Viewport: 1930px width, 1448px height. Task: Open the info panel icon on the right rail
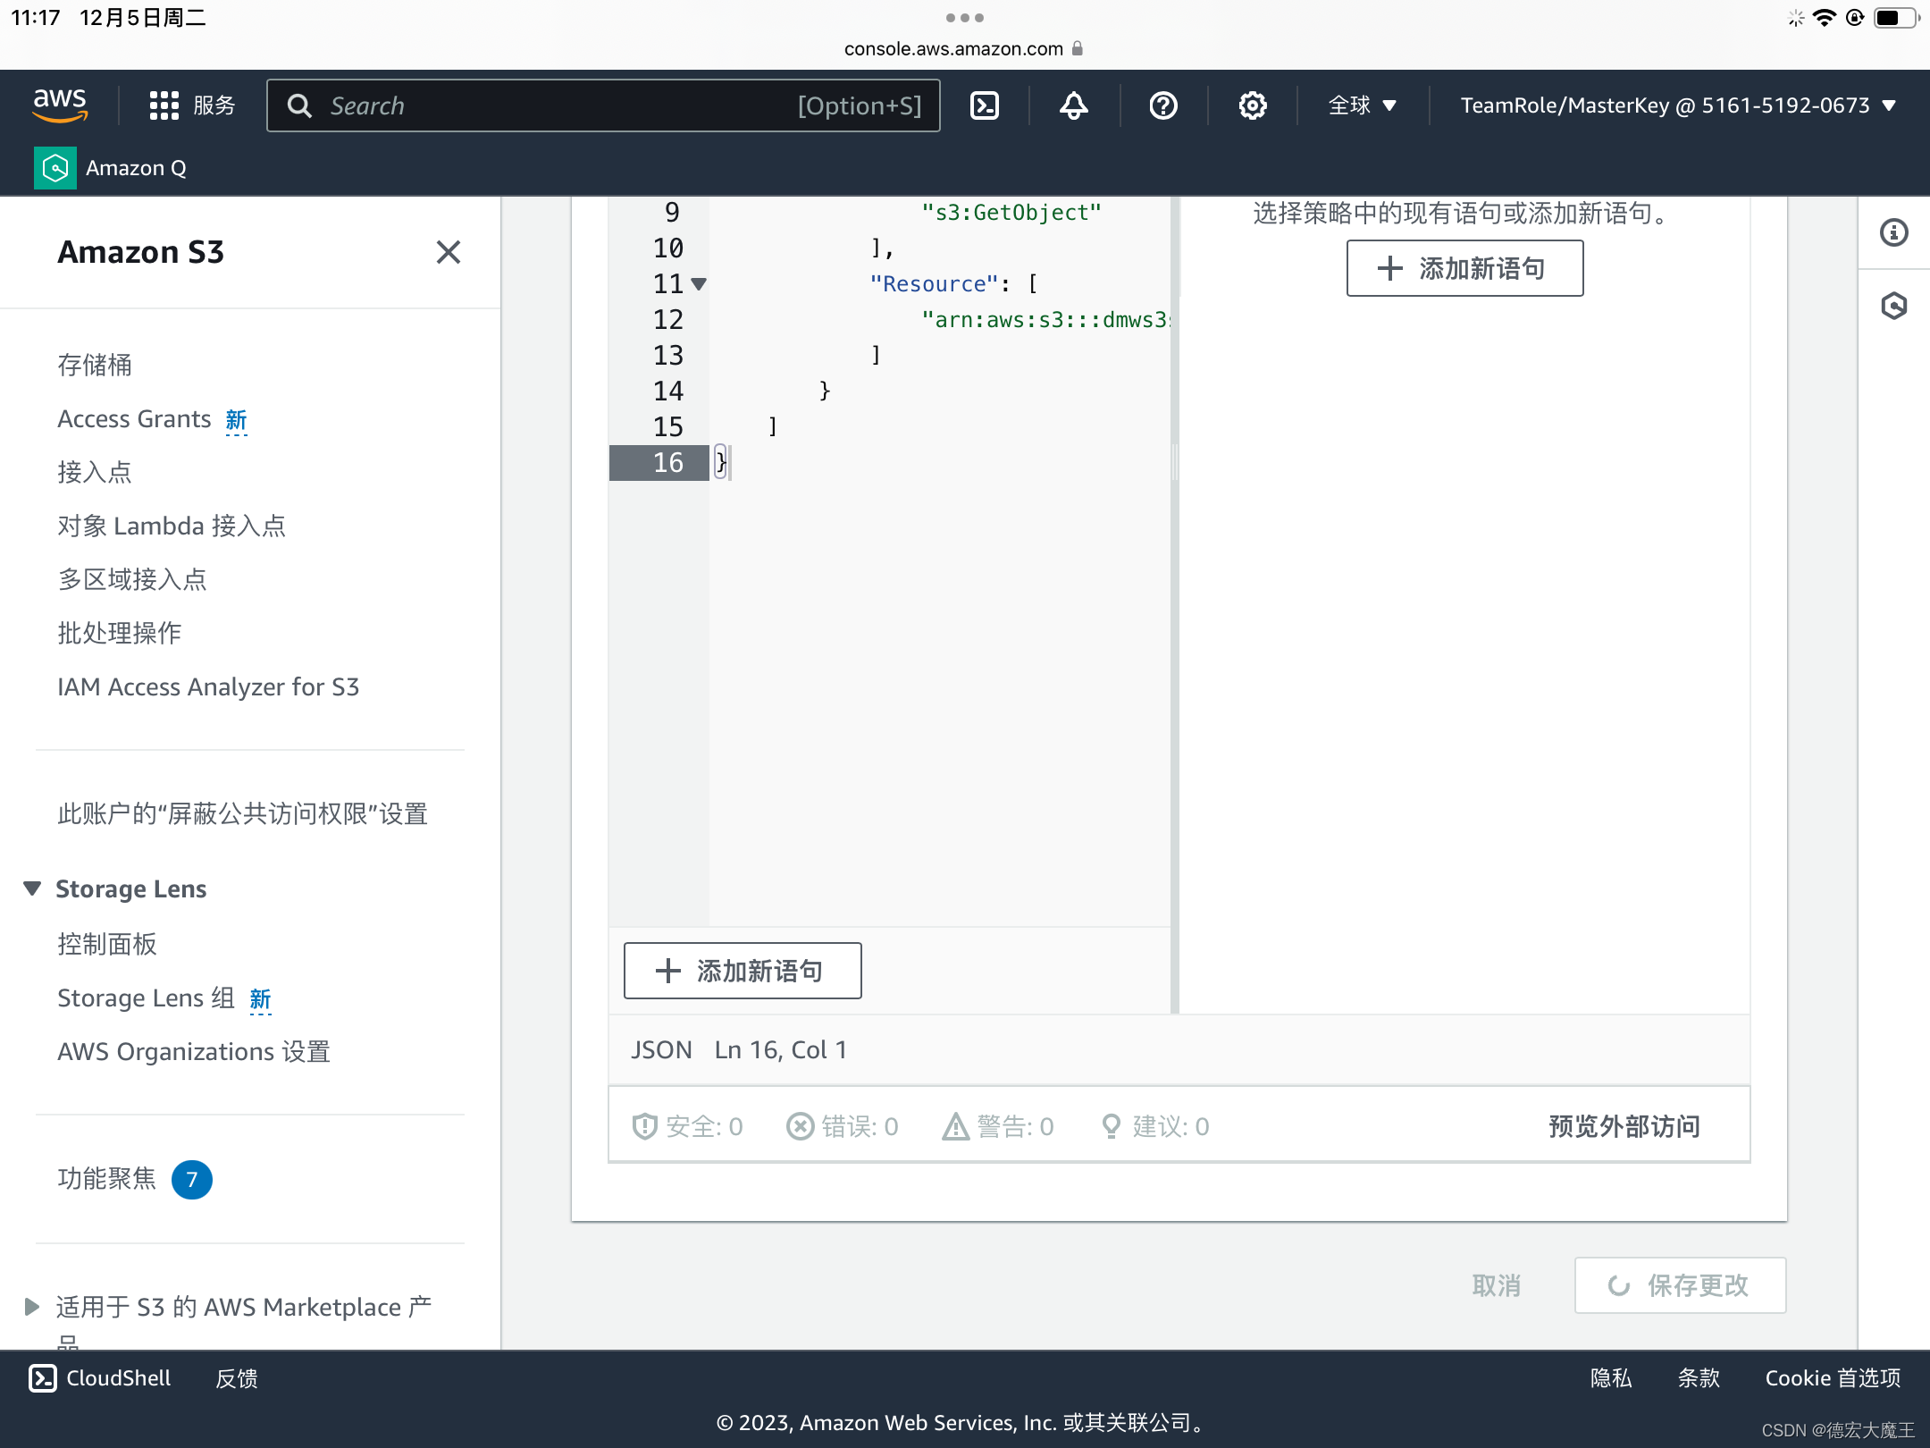point(1893,232)
